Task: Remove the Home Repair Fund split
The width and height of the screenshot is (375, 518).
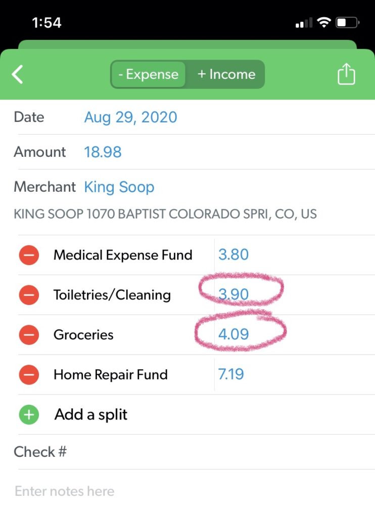Action: pos(29,375)
